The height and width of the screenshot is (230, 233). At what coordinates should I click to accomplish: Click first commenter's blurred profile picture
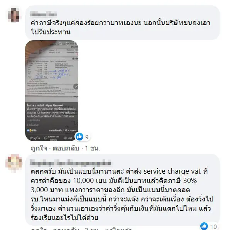pyautogui.click(x=14, y=15)
